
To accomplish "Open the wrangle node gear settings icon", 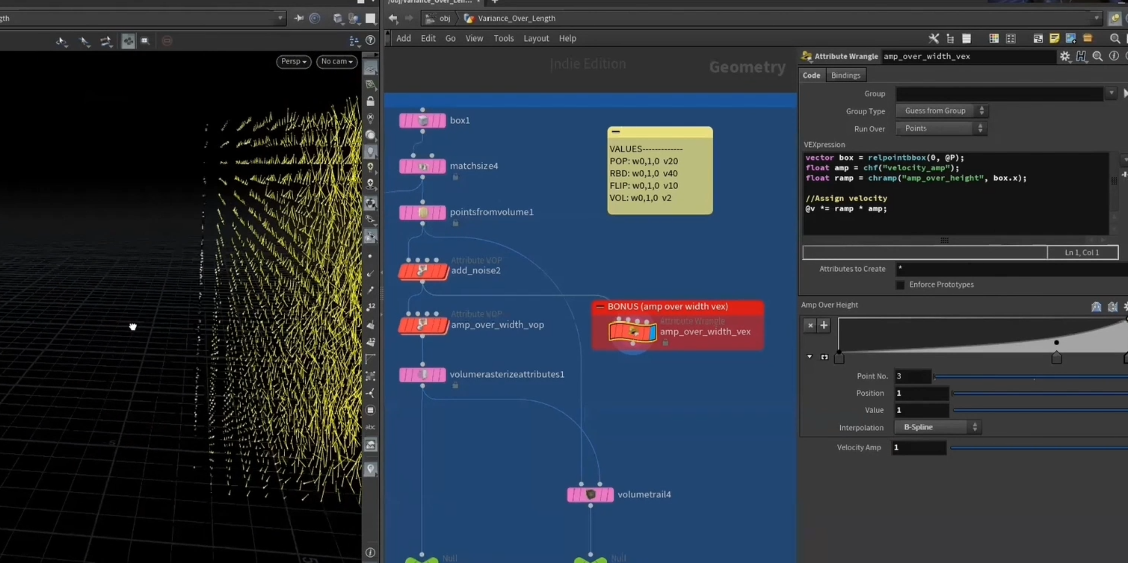I will [1065, 56].
